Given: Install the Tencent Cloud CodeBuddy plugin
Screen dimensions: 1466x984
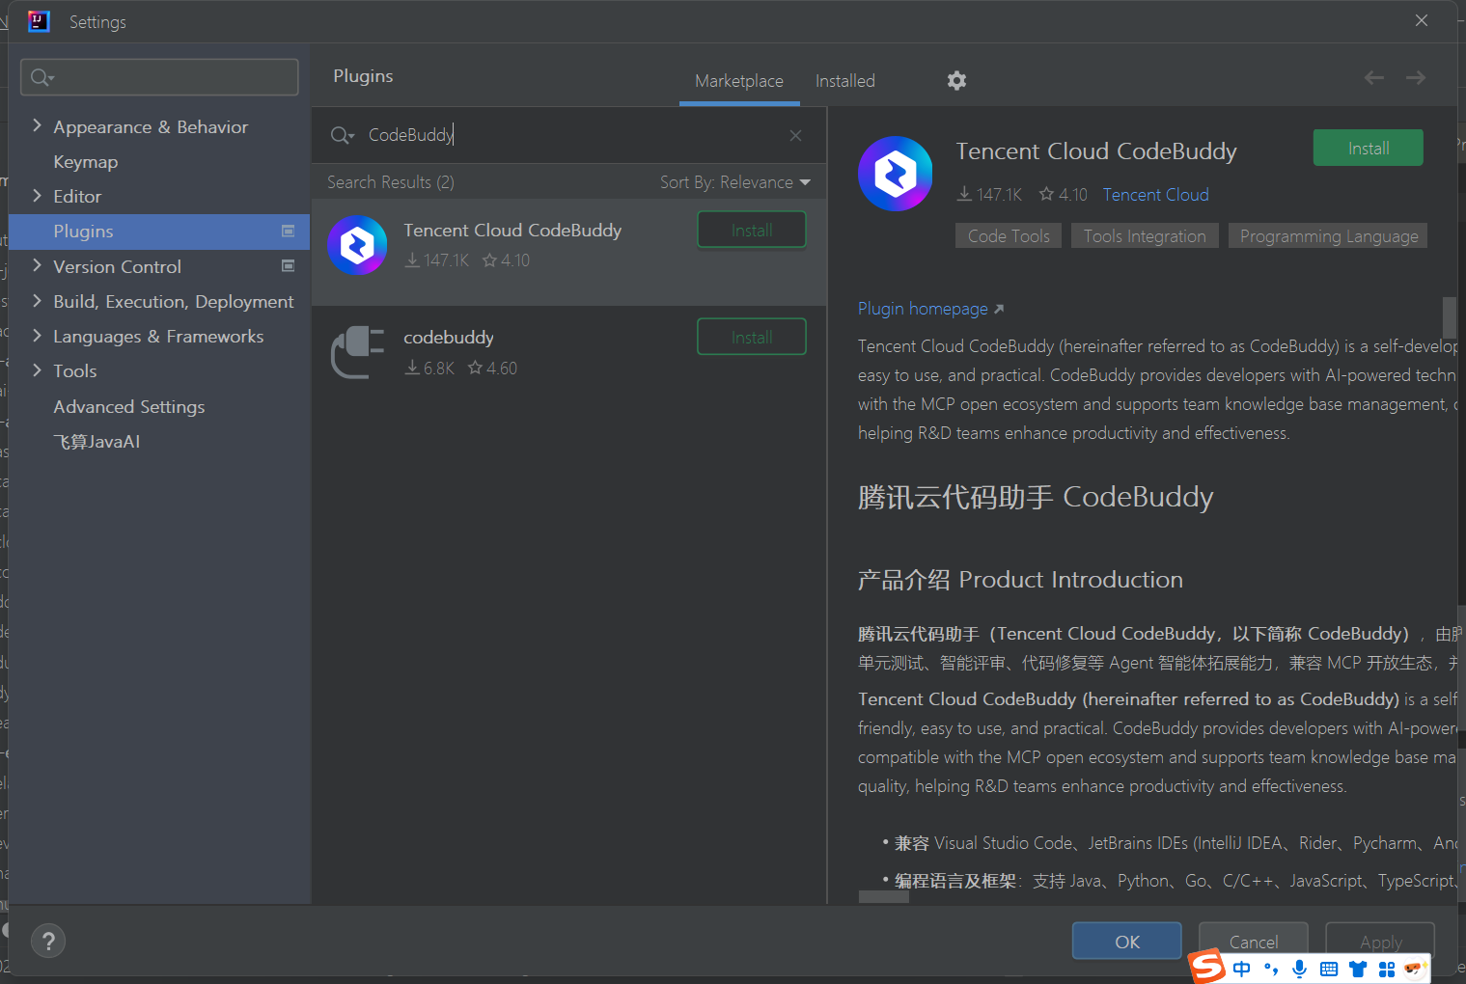Looking at the screenshot, I should [1368, 148].
